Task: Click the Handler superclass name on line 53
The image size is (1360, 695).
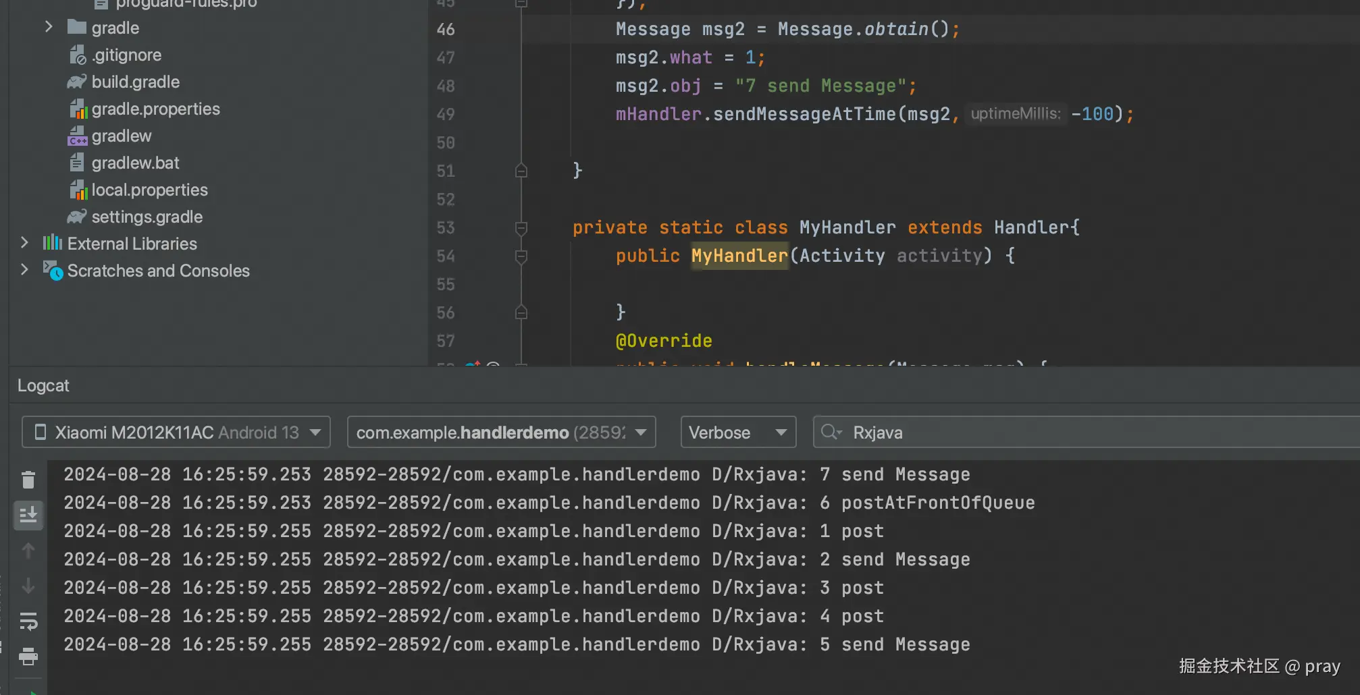Action: point(1031,227)
